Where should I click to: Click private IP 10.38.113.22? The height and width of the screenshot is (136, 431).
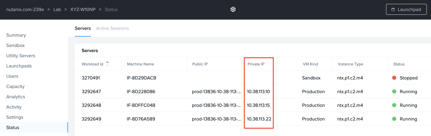coord(259,119)
